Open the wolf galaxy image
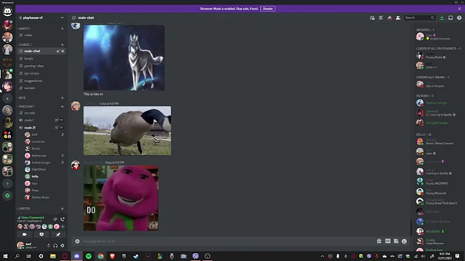The width and height of the screenshot is (465, 261). pyautogui.click(x=124, y=57)
